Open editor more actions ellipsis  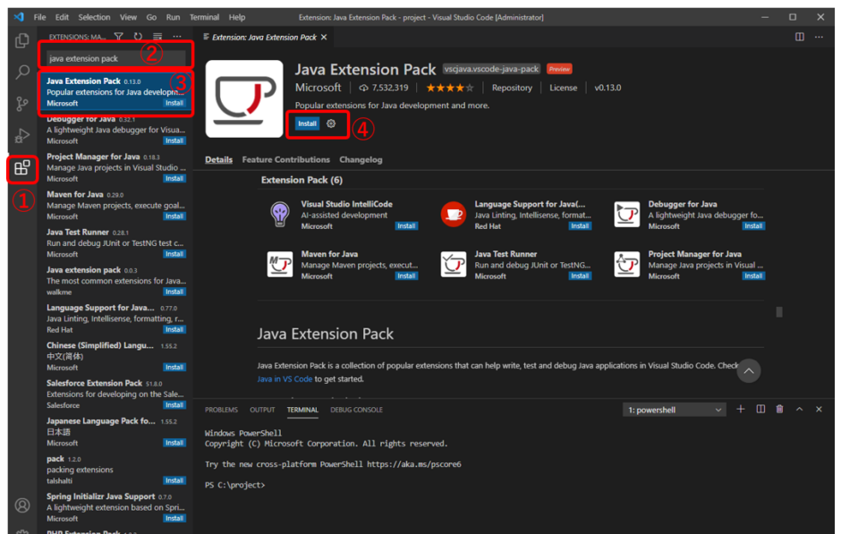[x=819, y=37]
